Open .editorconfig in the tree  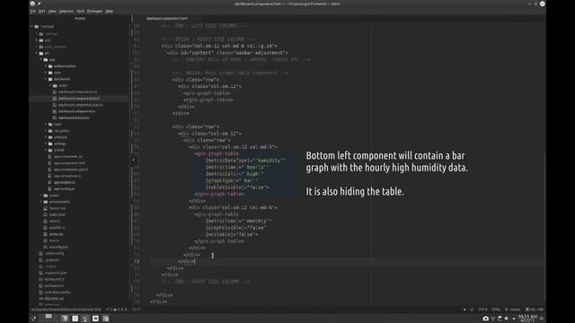tap(54, 253)
